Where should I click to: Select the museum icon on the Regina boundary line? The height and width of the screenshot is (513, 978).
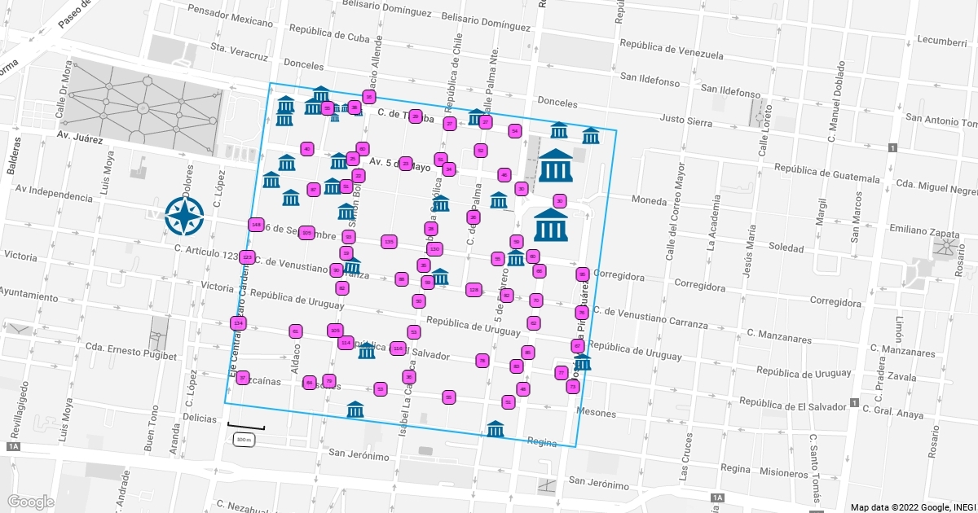pyautogui.click(x=496, y=428)
